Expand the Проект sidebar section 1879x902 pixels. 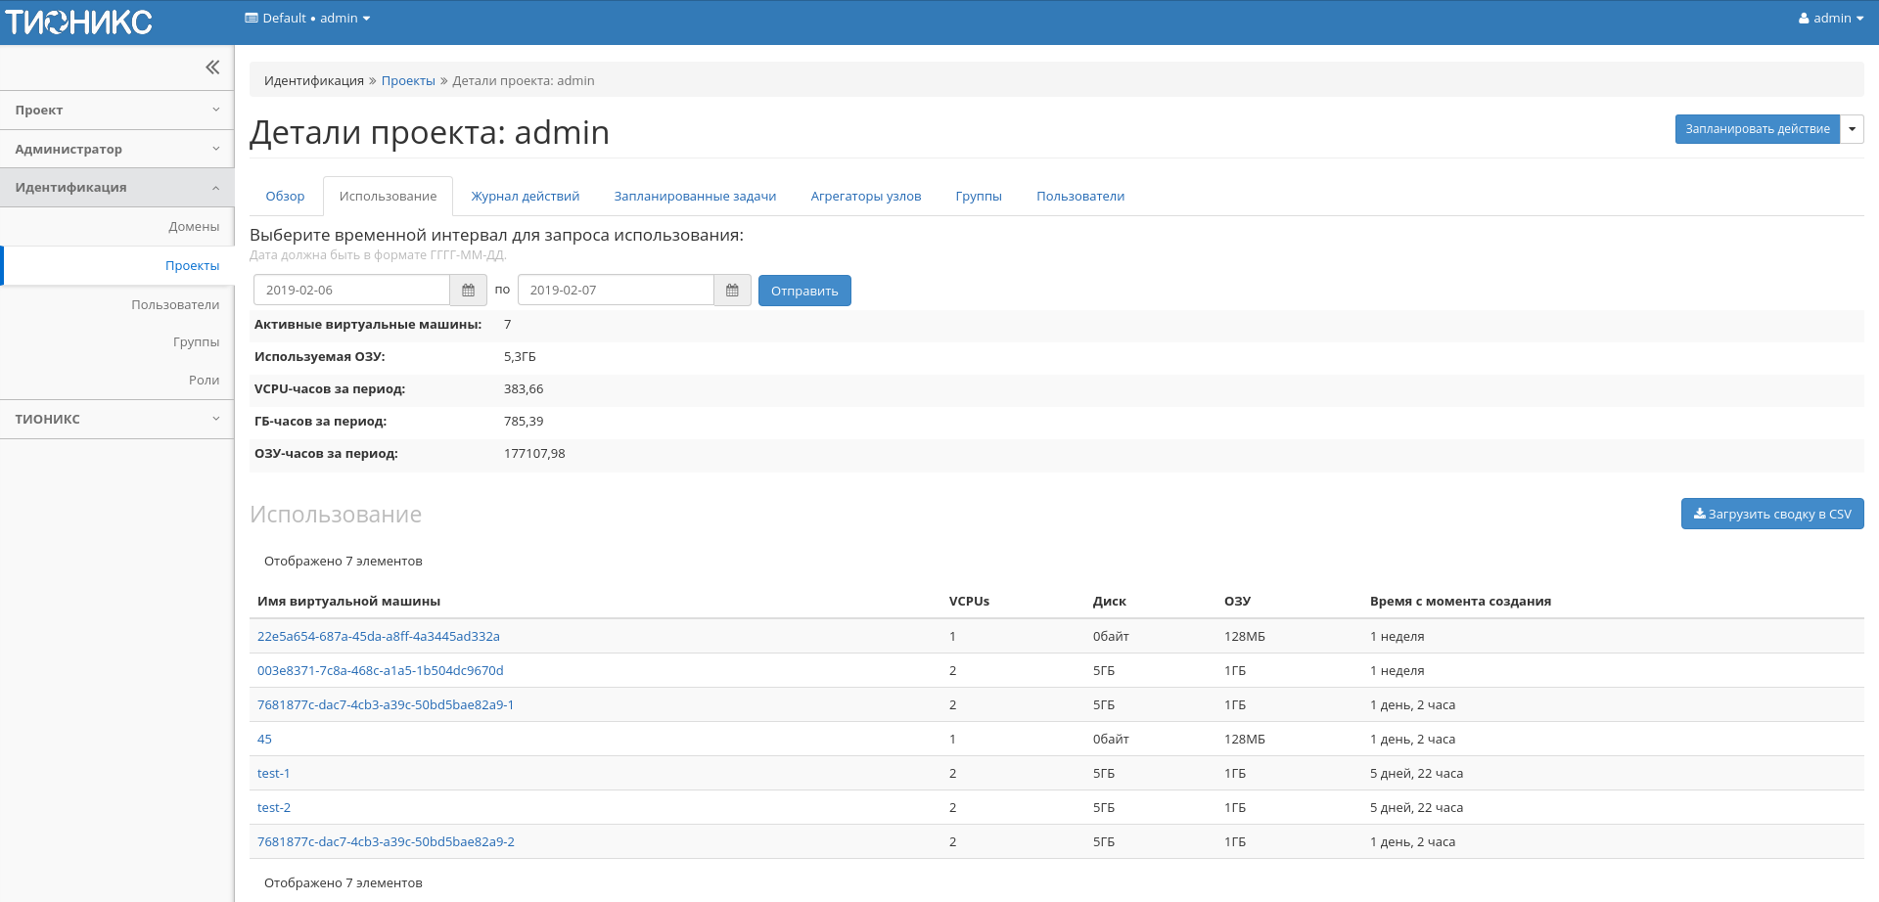point(116,111)
